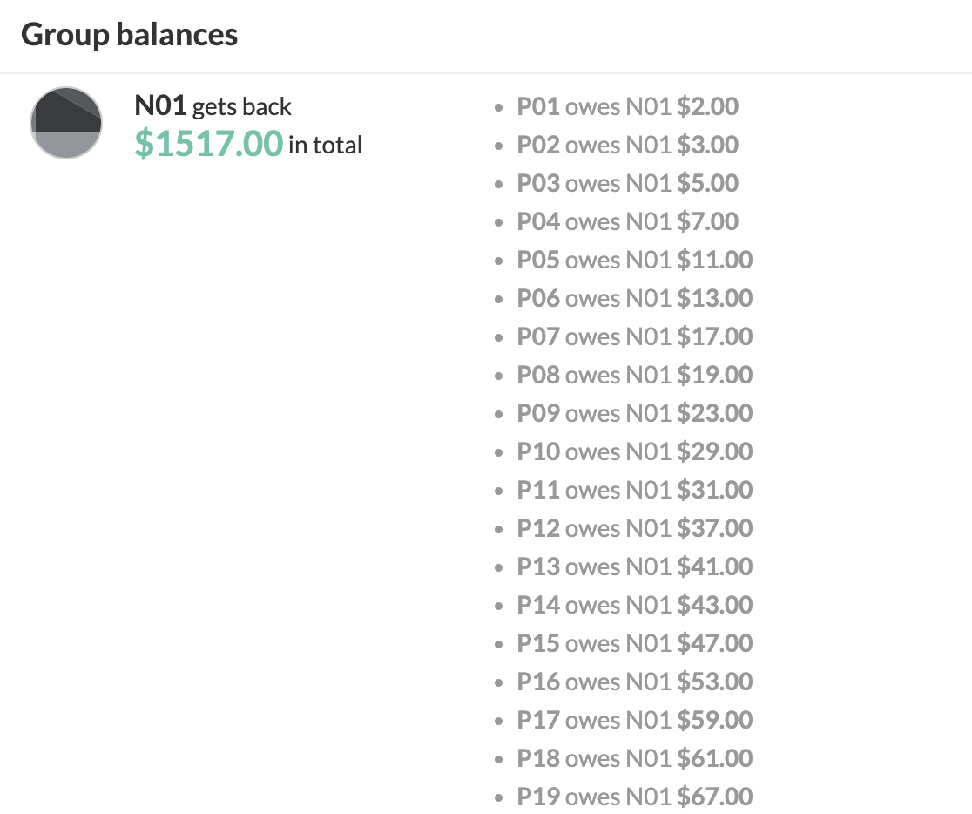The width and height of the screenshot is (972, 814).
Task: Click the P16 owes $53.00 balance
Action: click(634, 682)
